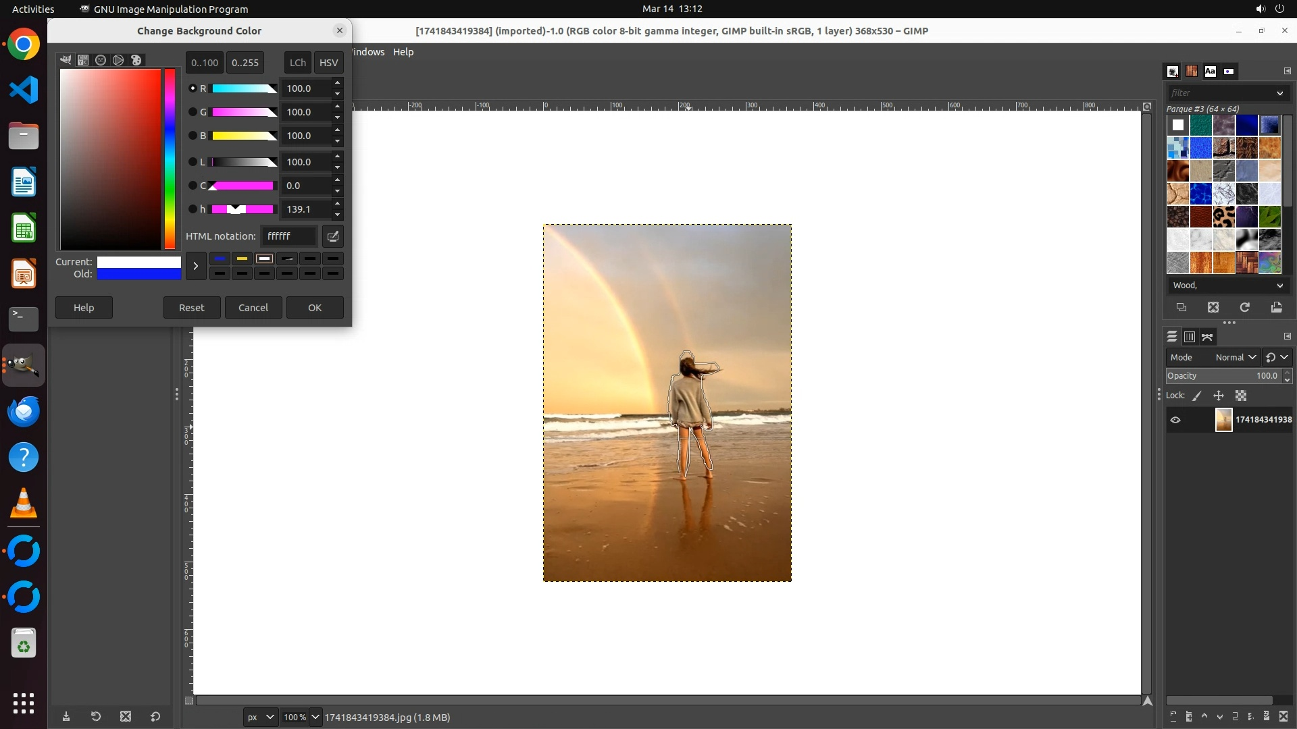Refresh patterns with the reload icon
1297x729 pixels.
tap(1244, 307)
